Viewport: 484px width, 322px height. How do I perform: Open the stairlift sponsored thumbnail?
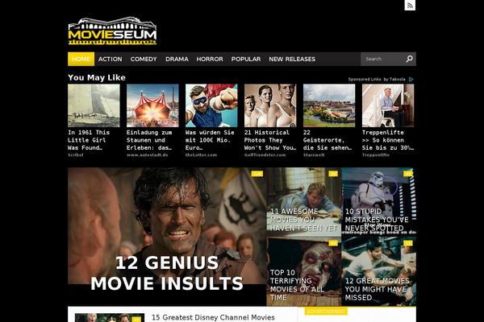pyautogui.click(x=388, y=105)
